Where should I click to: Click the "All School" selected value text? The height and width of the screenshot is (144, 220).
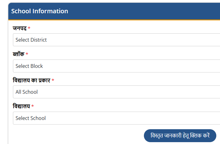pos(27,92)
